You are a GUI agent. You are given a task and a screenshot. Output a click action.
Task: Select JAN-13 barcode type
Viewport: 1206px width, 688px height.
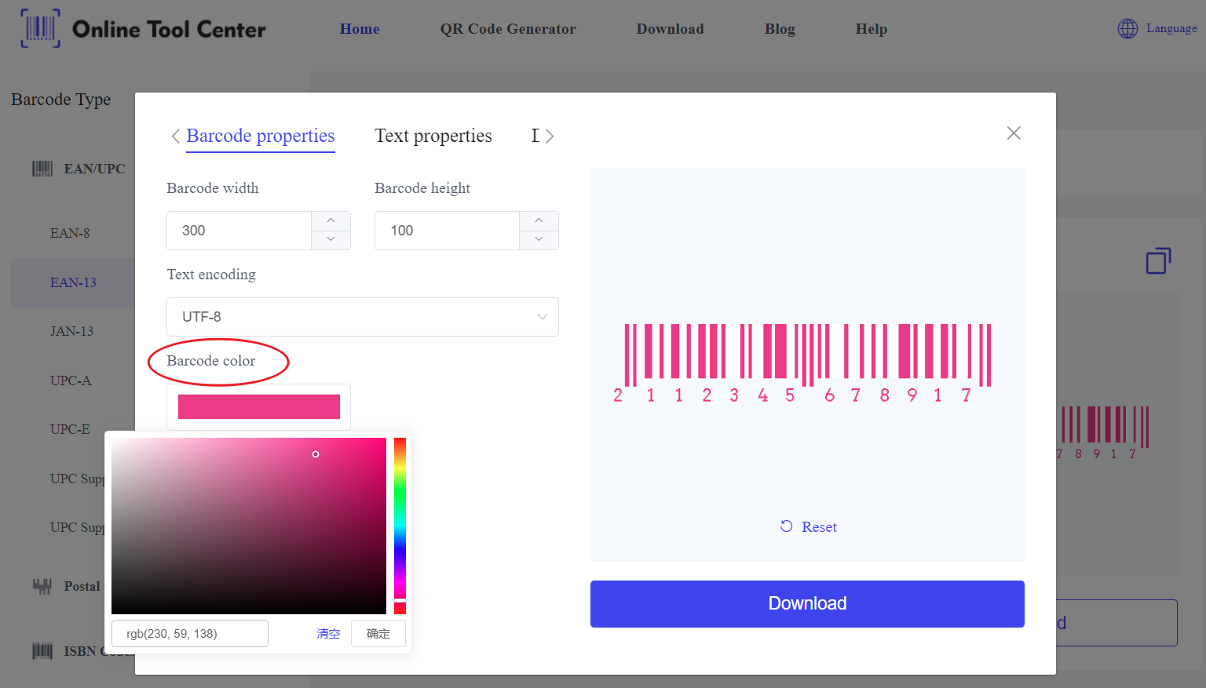tap(71, 331)
